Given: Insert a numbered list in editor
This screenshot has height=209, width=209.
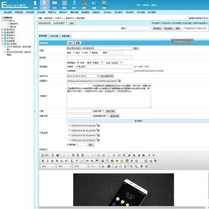Looking at the screenshot, I should point(99,155).
